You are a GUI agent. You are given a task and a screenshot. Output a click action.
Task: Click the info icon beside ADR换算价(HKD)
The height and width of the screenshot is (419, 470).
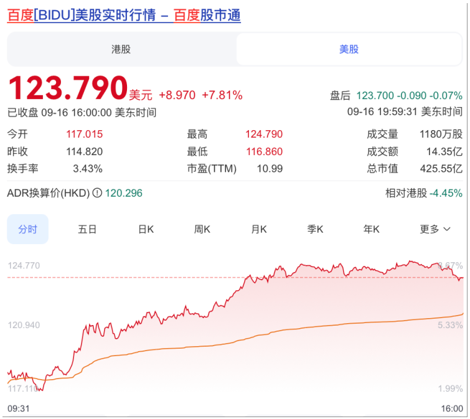tap(97, 194)
